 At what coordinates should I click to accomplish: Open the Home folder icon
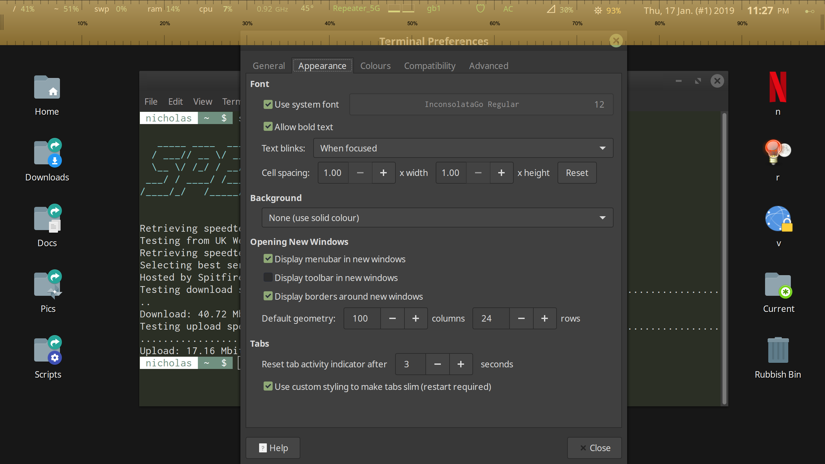[x=47, y=88]
